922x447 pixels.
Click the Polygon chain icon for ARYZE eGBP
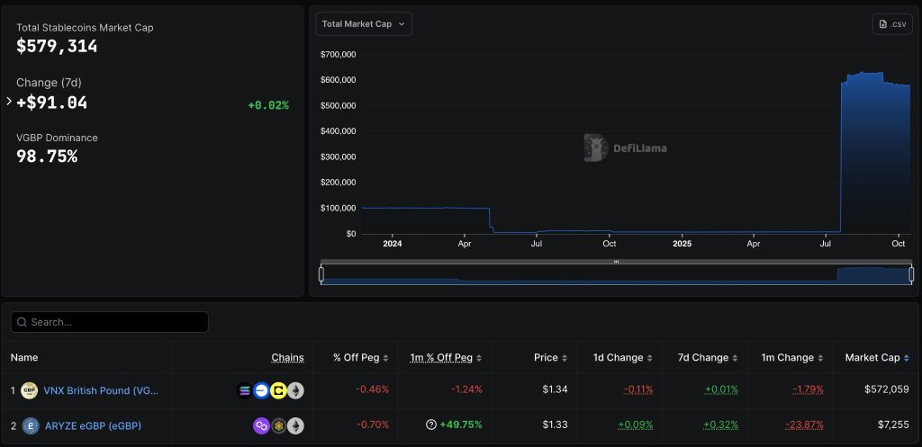click(x=261, y=425)
